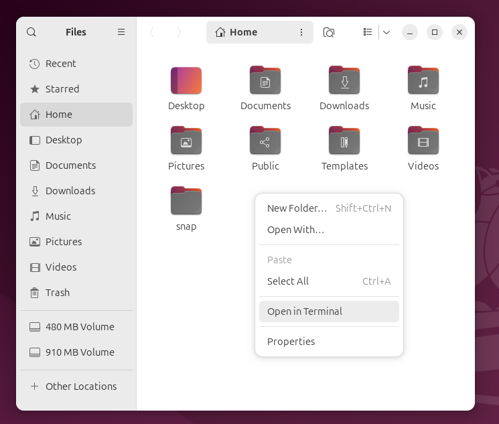Image resolution: width=499 pixels, height=424 pixels.
Task: Maximize the Files window
Action: pyautogui.click(x=435, y=32)
